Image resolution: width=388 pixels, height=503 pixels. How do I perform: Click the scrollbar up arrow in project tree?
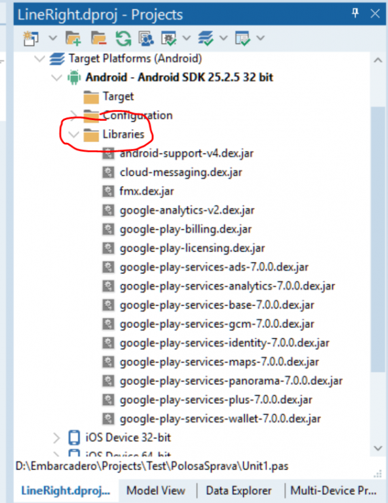tap(378, 60)
